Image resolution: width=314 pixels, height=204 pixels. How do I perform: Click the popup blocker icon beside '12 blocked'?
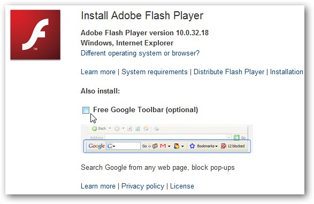223,146
